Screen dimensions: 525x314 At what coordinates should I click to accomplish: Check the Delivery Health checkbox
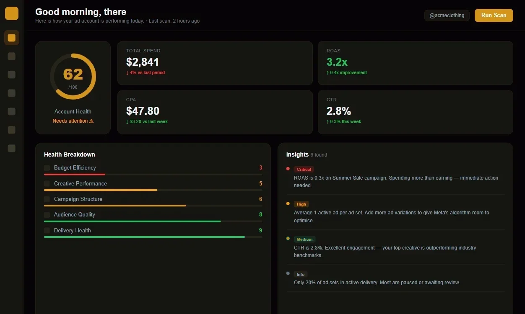(47, 230)
